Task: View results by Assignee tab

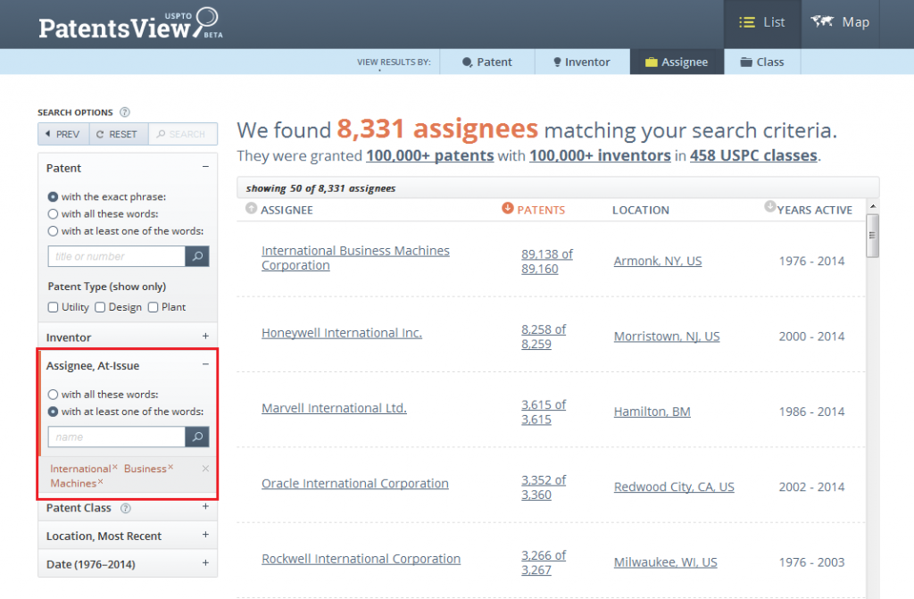Action: pos(677,62)
